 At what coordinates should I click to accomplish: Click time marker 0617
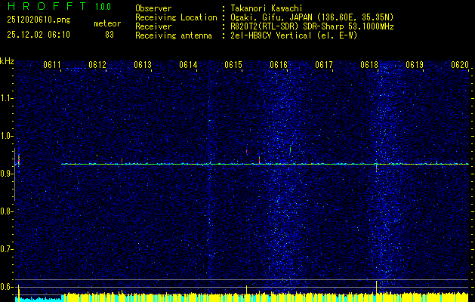click(x=324, y=65)
